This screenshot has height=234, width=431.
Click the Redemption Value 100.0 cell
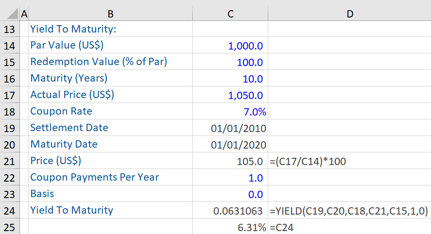tap(230, 63)
